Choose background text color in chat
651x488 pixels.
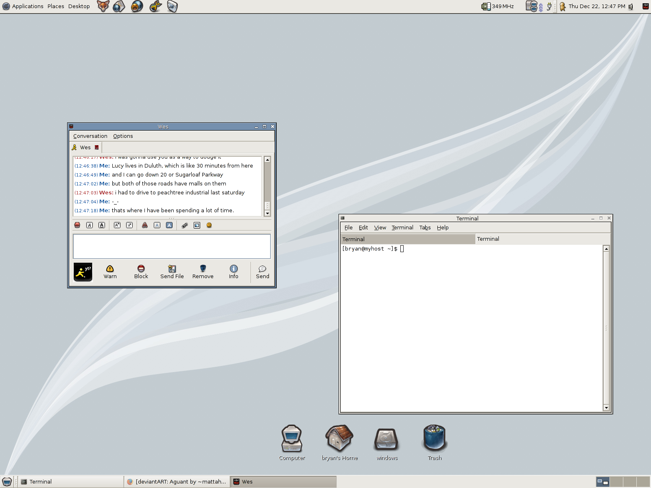tap(169, 225)
